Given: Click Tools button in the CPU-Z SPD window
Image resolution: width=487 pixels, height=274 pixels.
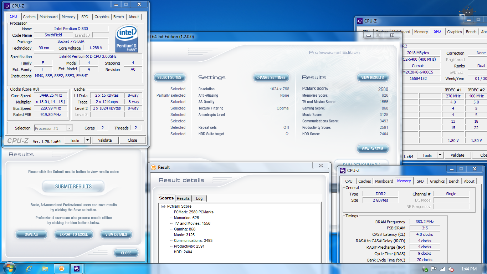Looking at the screenshot, I should (x=427, y=155).
